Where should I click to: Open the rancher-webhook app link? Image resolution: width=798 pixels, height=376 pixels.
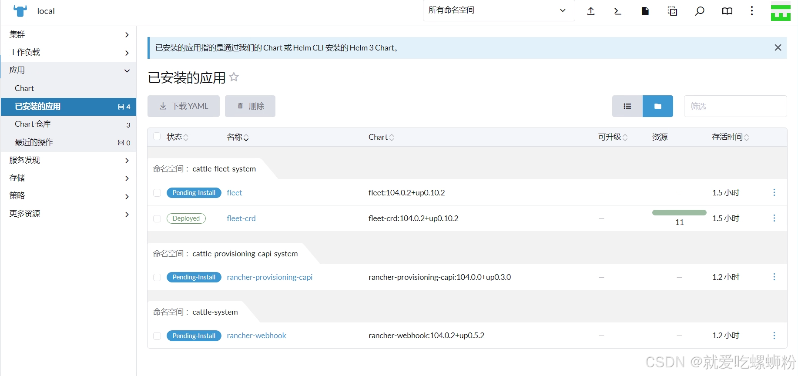coord(256,336)
